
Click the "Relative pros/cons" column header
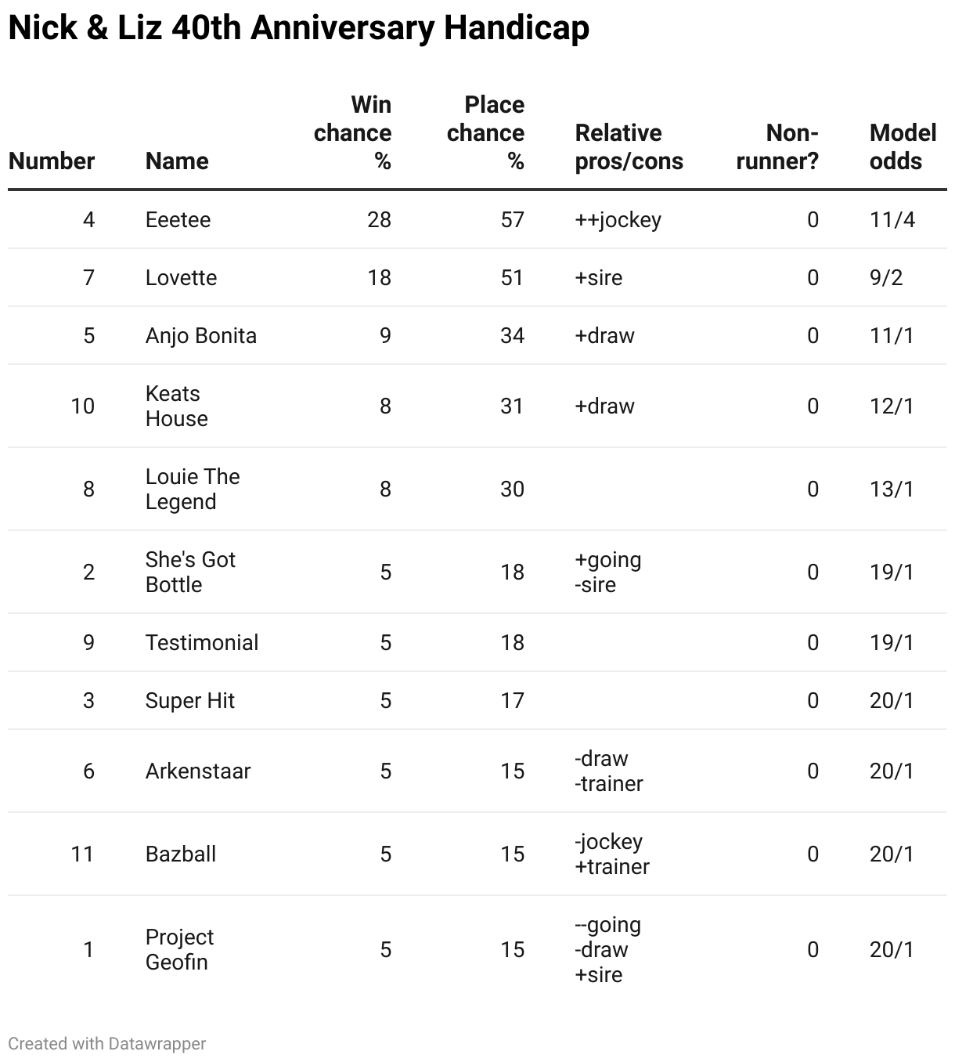tap(629, 146)
